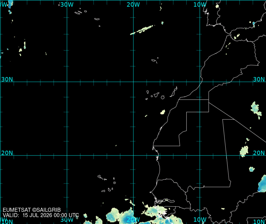This screenshot has width=266, height=224.
Task: Click the 20N latitude label on the left side
Action: (7, 153)
